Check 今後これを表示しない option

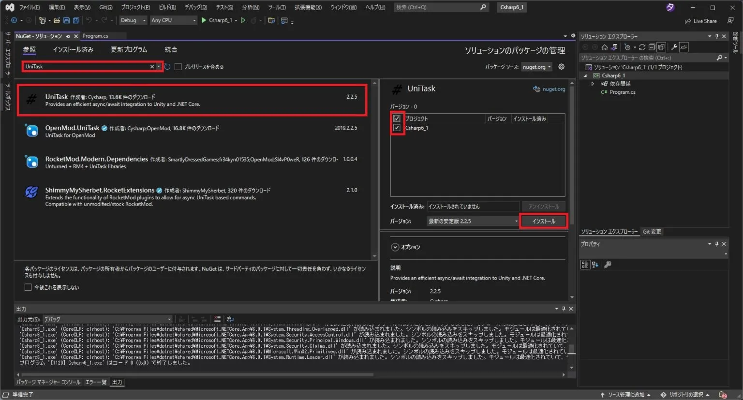(x=28, y=287)
